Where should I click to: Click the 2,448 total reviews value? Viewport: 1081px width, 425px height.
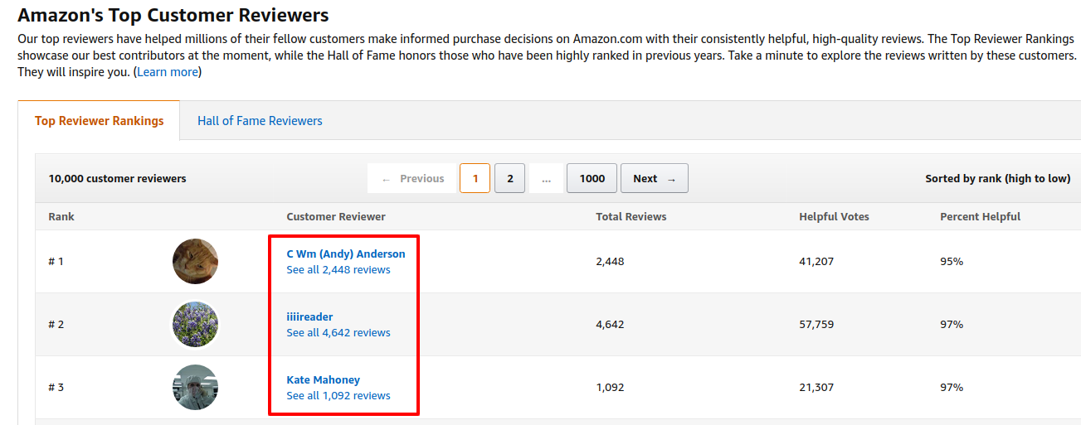point(610,262)
